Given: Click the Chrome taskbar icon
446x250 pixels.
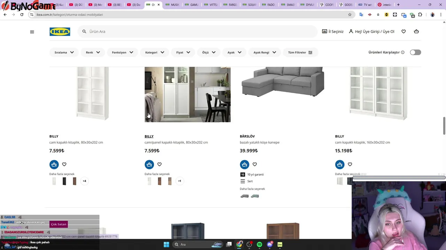Looking at the screenshot, I should tap(239, 244).
